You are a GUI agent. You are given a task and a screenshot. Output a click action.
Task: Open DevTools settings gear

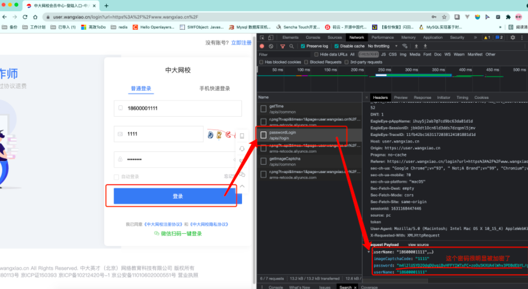pos(512,37)
